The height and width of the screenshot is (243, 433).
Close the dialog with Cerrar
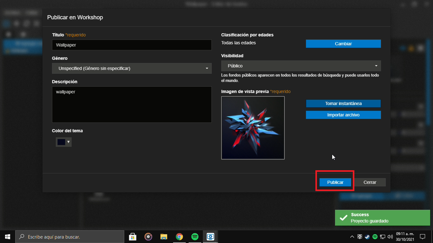(370, 182)
